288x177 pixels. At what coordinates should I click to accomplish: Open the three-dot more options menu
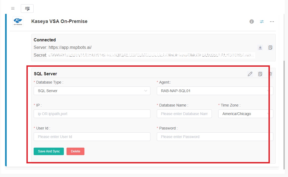click(272, 21)
